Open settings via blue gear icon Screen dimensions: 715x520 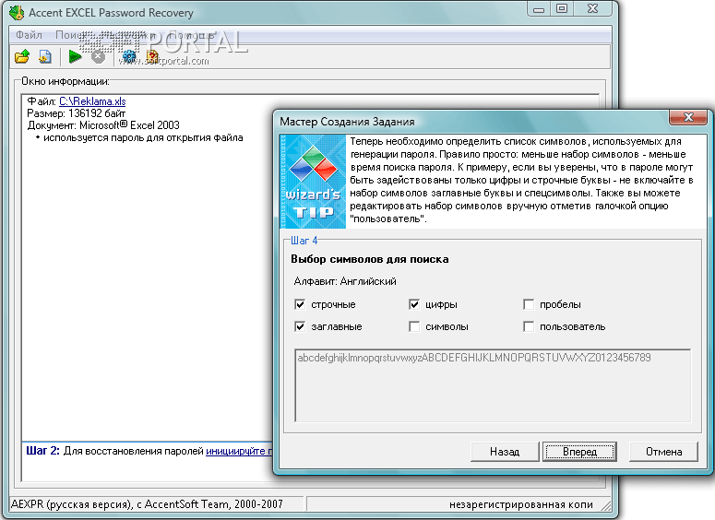click(129, 57)
